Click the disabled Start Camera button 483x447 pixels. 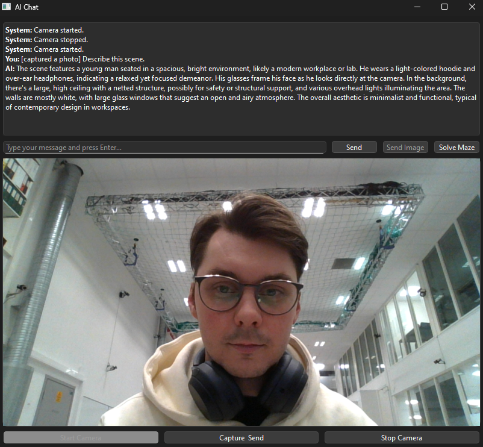point(81,438)
